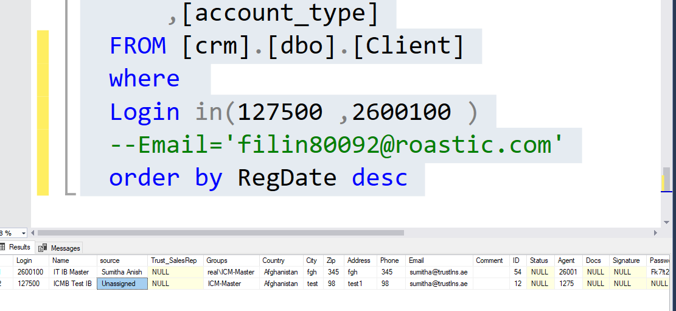The image size is (676, 311).
Task: Click the Trust_SalesRep column header
Action: point(174,260)
